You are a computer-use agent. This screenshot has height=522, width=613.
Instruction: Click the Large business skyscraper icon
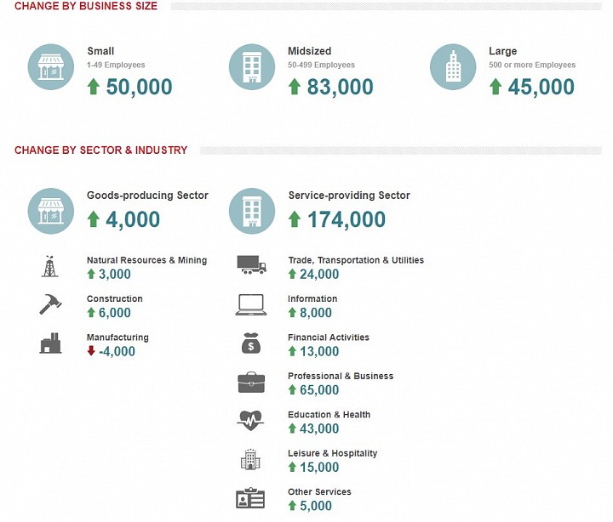pyautogui.click(x=453, y=67)
